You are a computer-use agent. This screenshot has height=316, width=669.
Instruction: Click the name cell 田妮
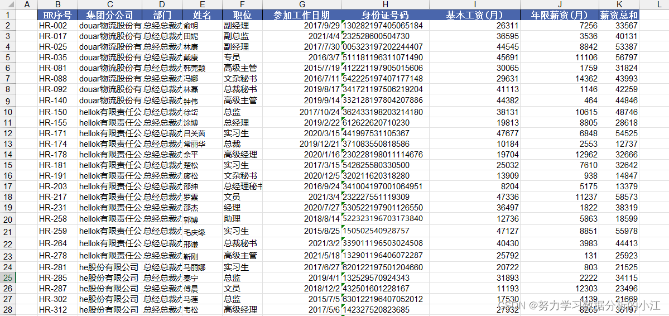click(202, 36)
